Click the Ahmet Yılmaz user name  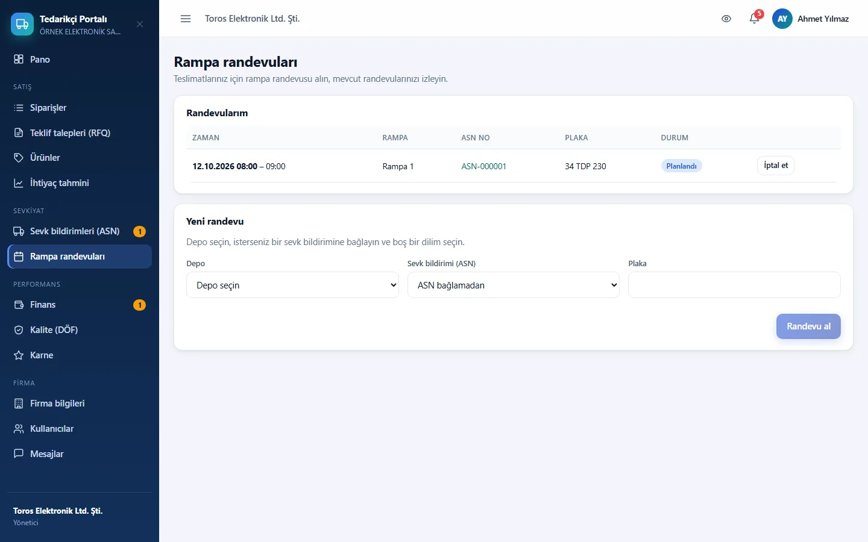(x=823, y=19)
